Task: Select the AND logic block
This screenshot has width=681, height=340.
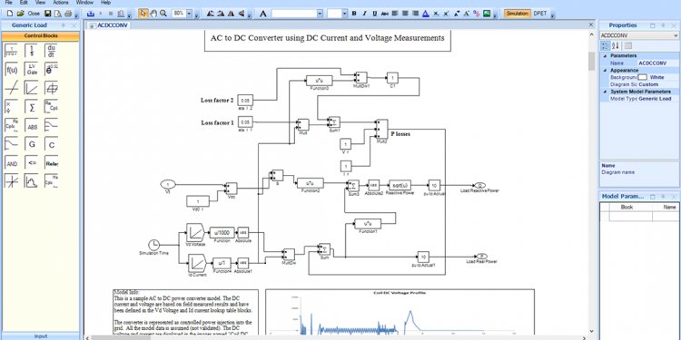Action: (11, 163)
